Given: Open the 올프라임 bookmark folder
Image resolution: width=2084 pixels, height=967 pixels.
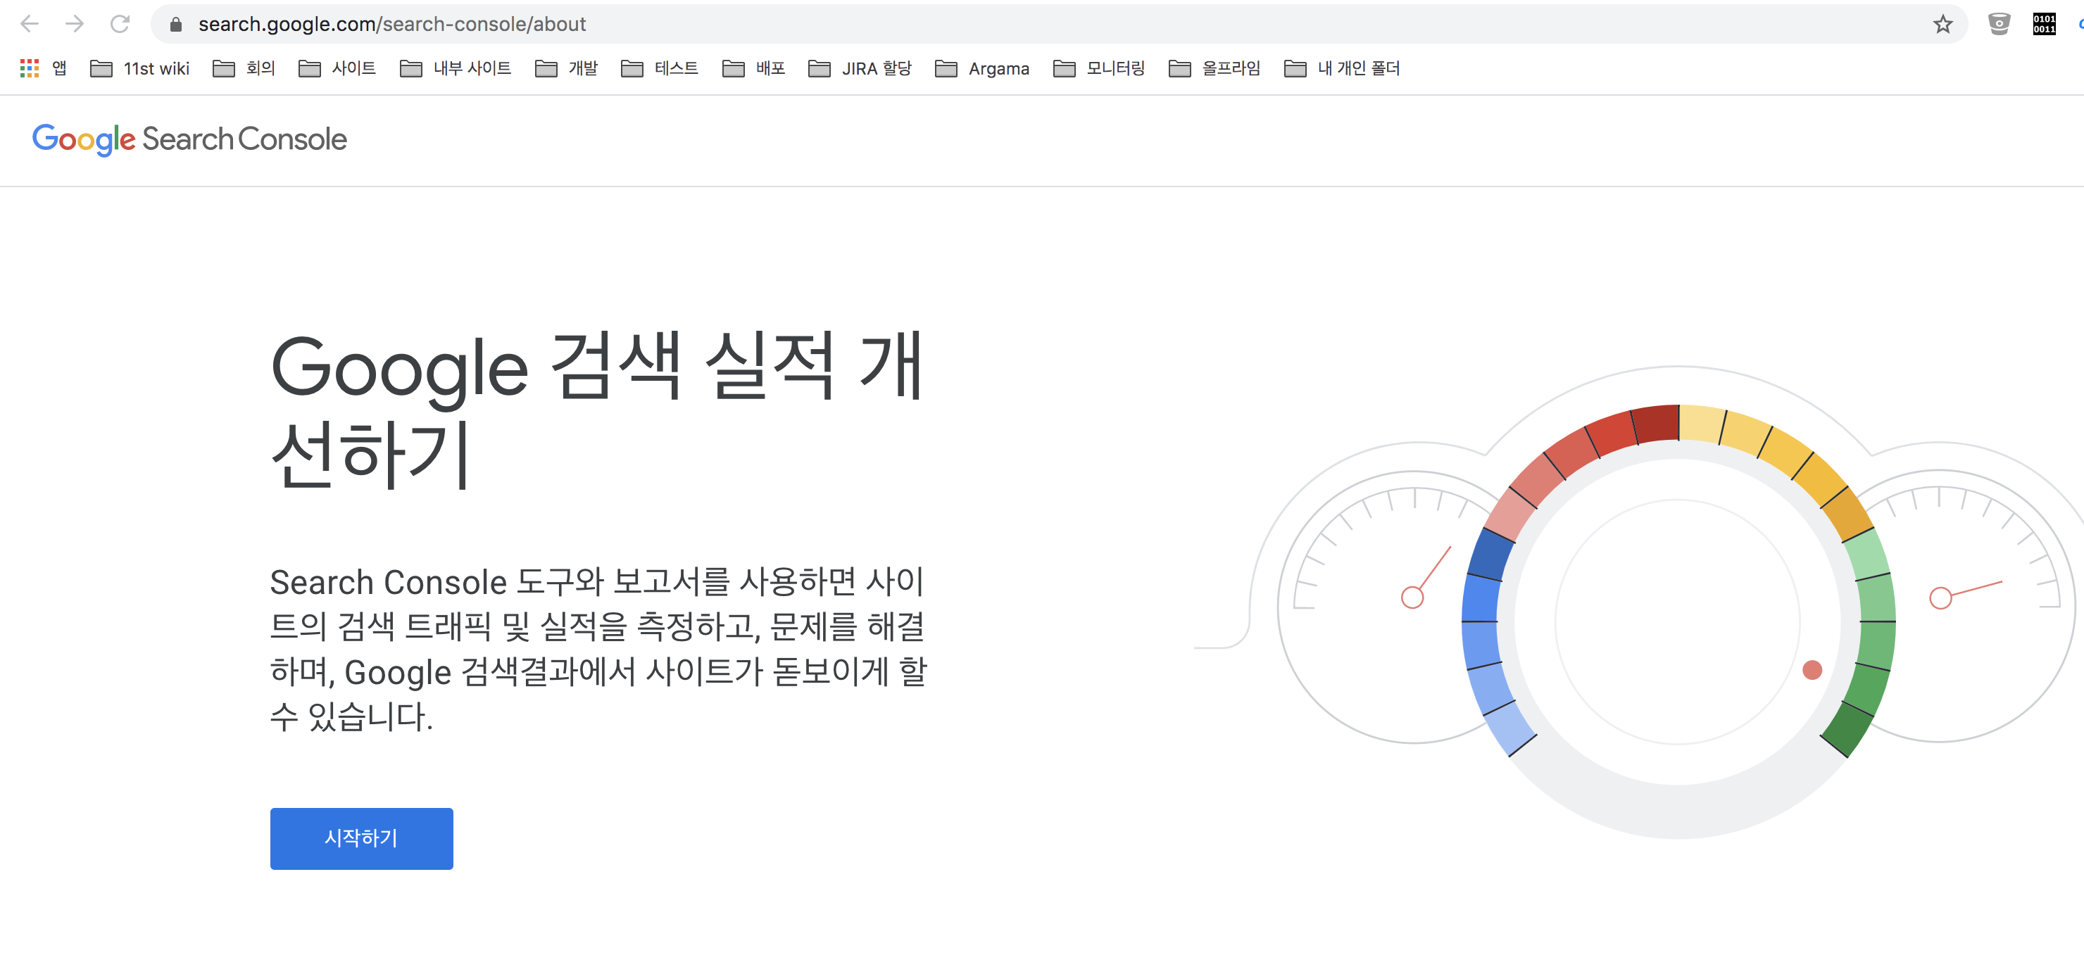Looking at the screenshot, I should click(x=1215, y=69).
